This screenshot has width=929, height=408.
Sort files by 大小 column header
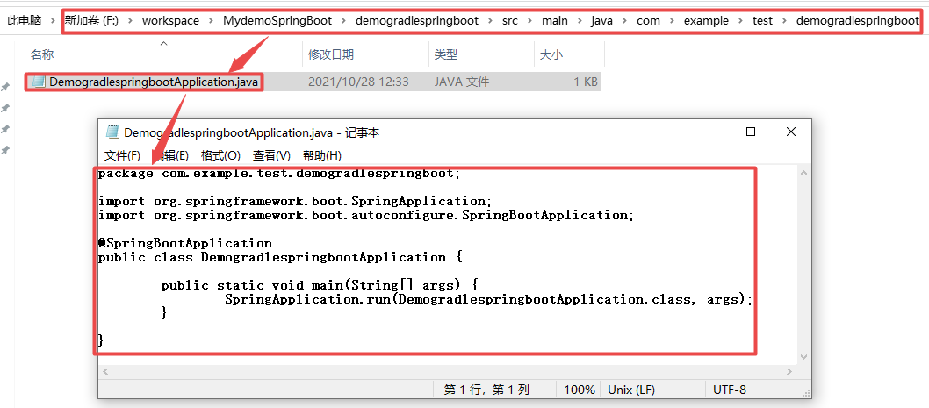pyautogui.click(x=551, y=54)
